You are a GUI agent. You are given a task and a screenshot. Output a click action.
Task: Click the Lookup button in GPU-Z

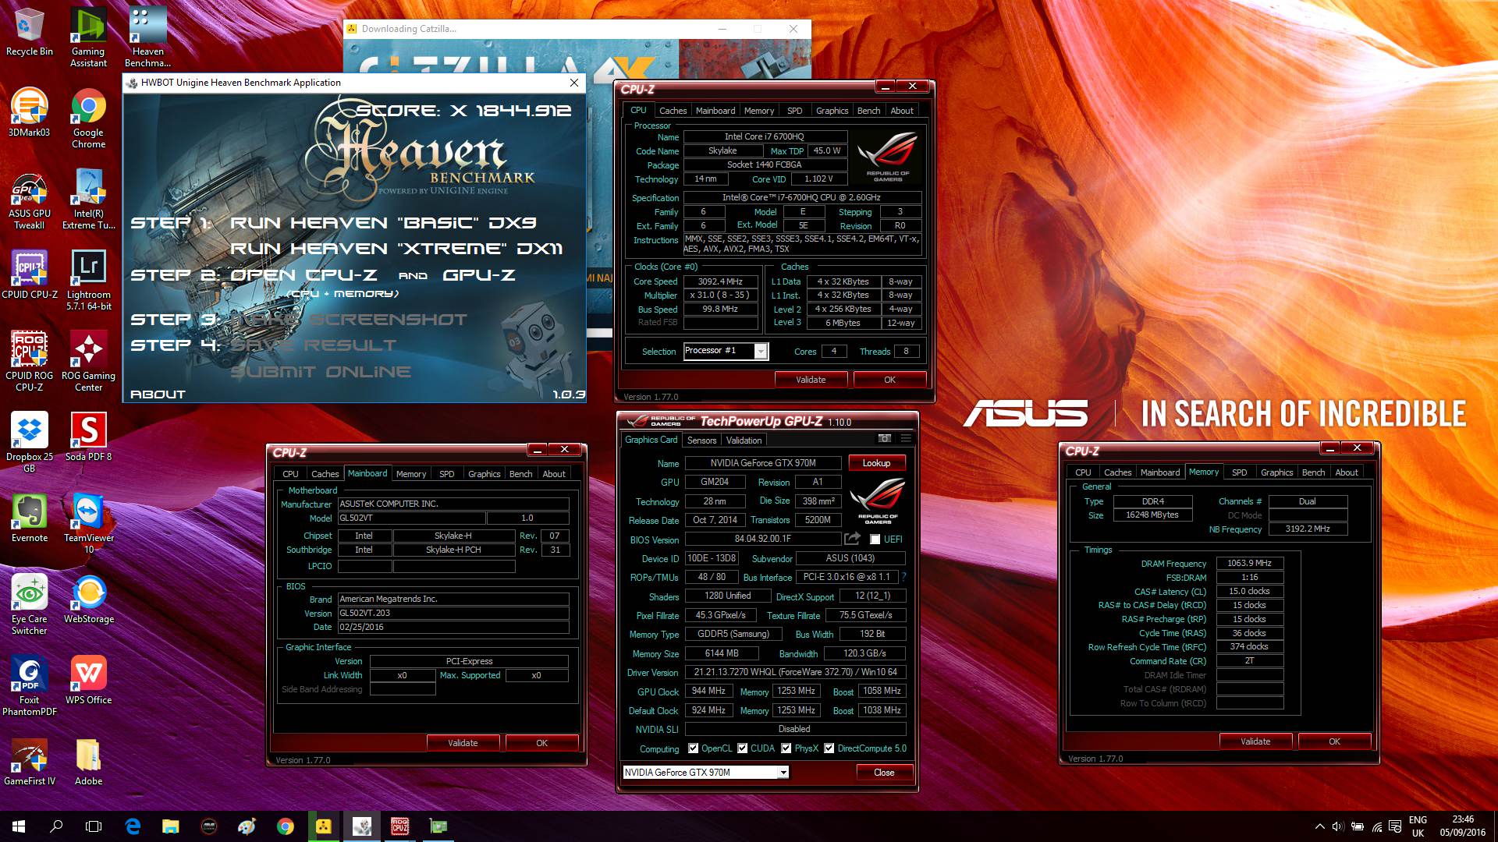point(876,463)
